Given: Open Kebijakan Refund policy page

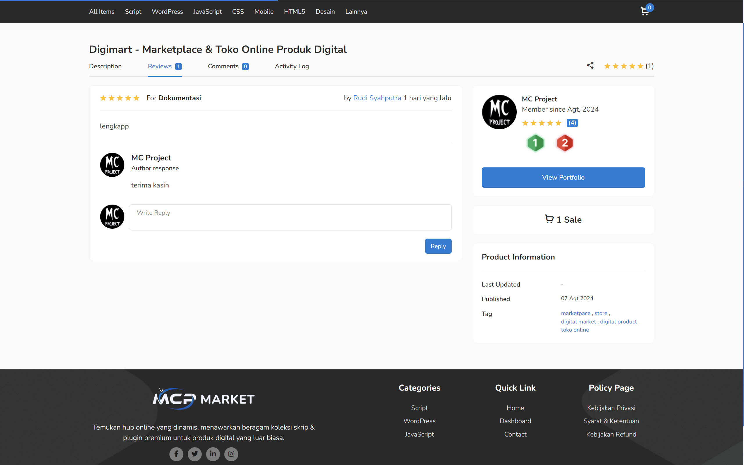Looking at the screenshot, I should (611, 434).
